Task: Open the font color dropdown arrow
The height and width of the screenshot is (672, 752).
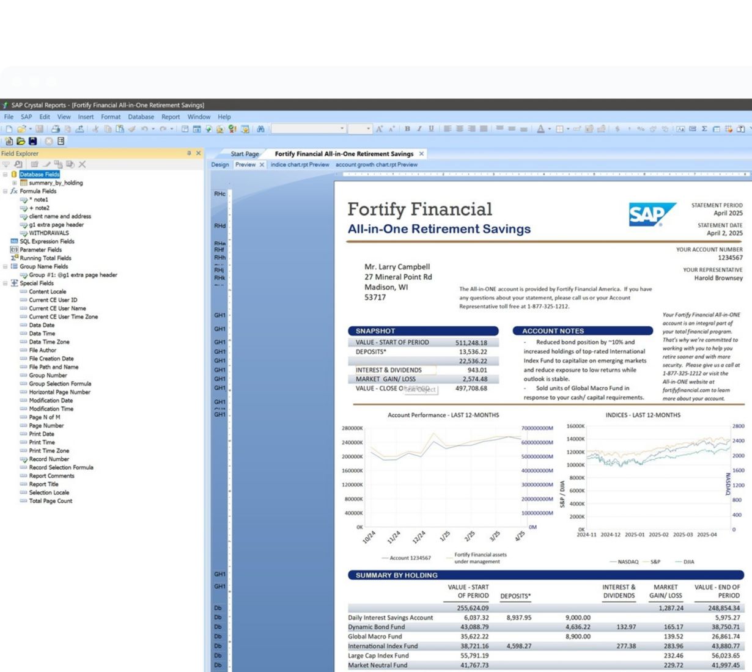Action: 549,129
